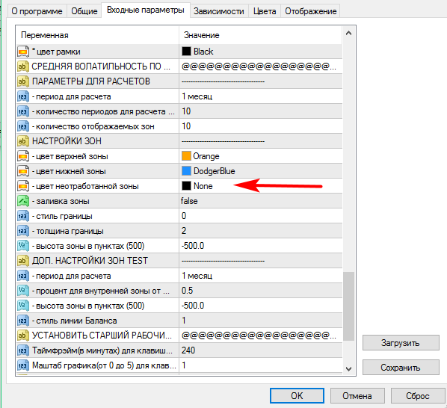The height and width of the screenshot is (408, 447).
Task: Click the OK button
Action: (x=297, y=396)
